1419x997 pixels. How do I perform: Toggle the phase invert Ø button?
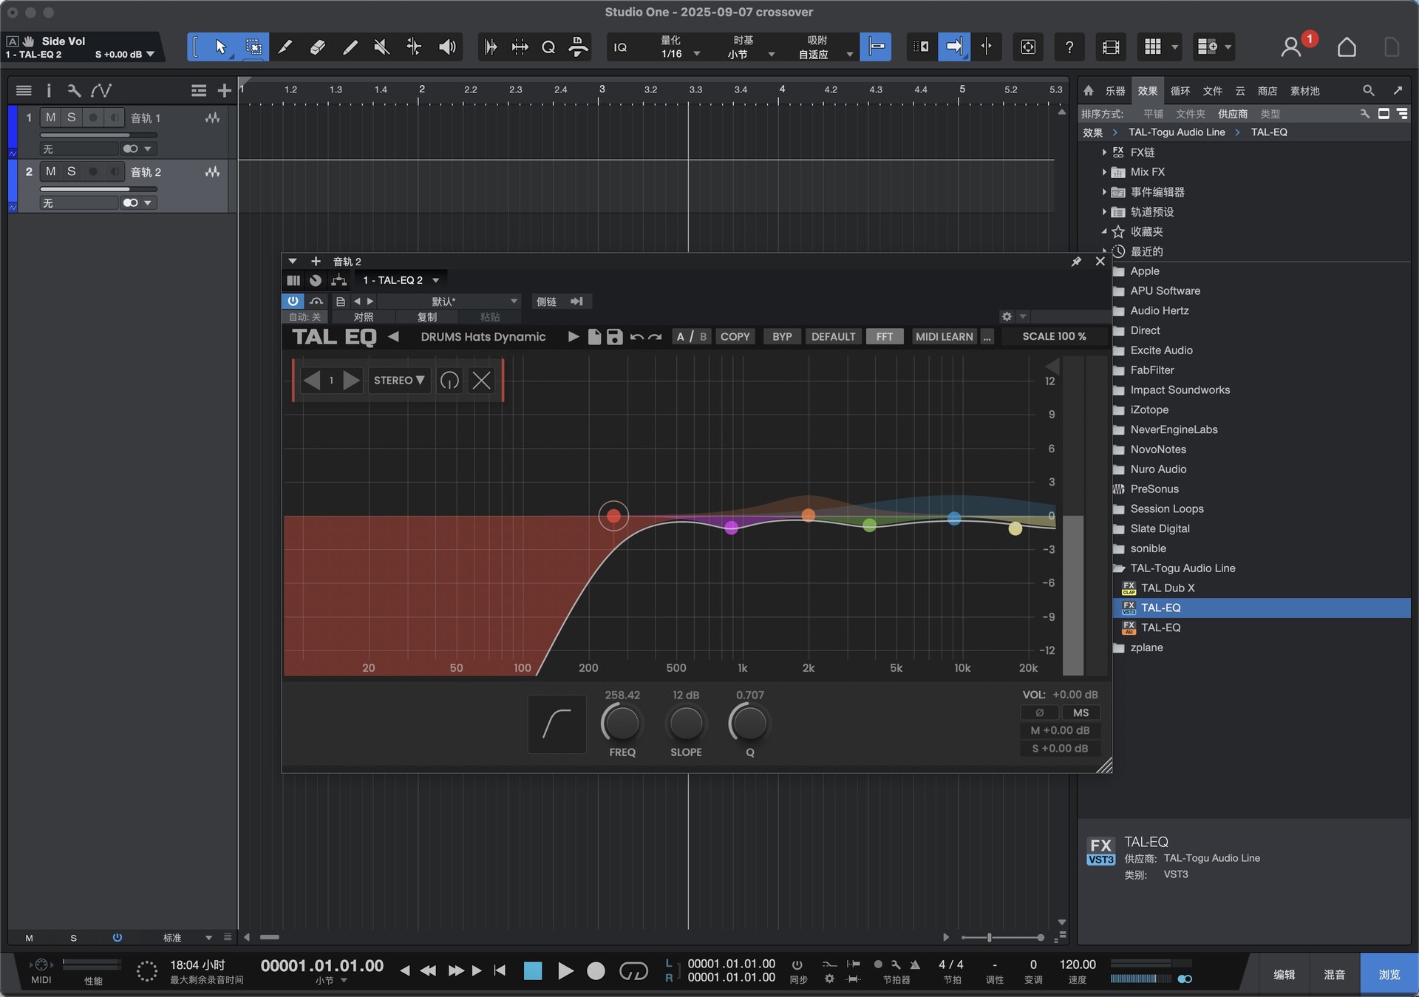pyautogui.click(x=1039, y=712)
